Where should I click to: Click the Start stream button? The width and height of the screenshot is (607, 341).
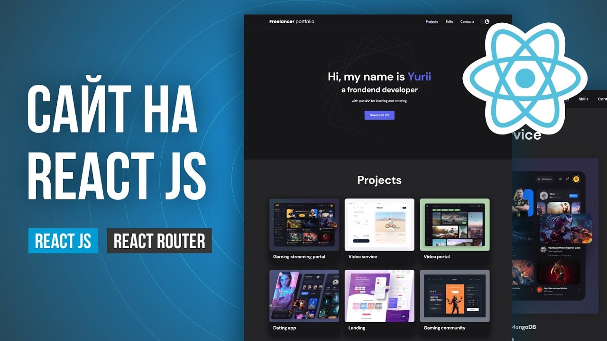click(545, 179)
